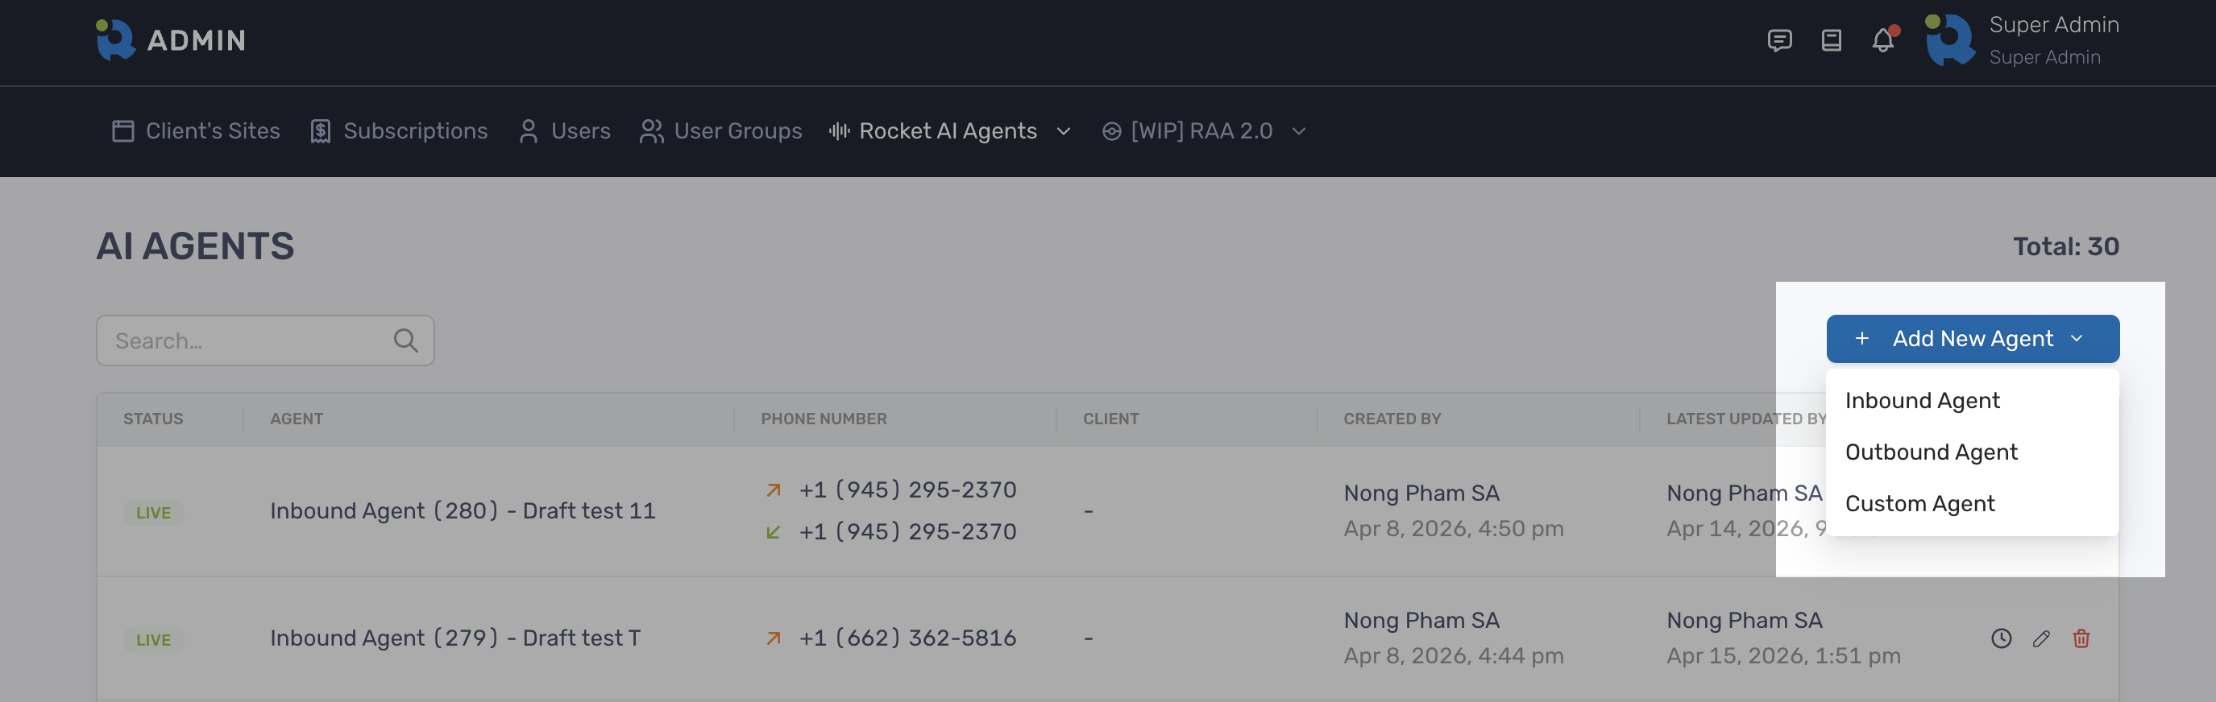Navigate to Client's Sites
This screenshot has width=2216, height=702.
[213, 130]
